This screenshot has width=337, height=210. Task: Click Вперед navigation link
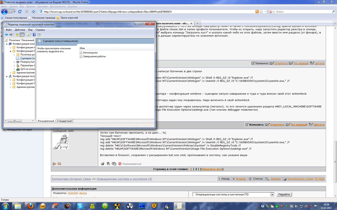coord(240,179)
